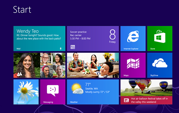Click the People icon on photo collage

click(x=19, y=74)
